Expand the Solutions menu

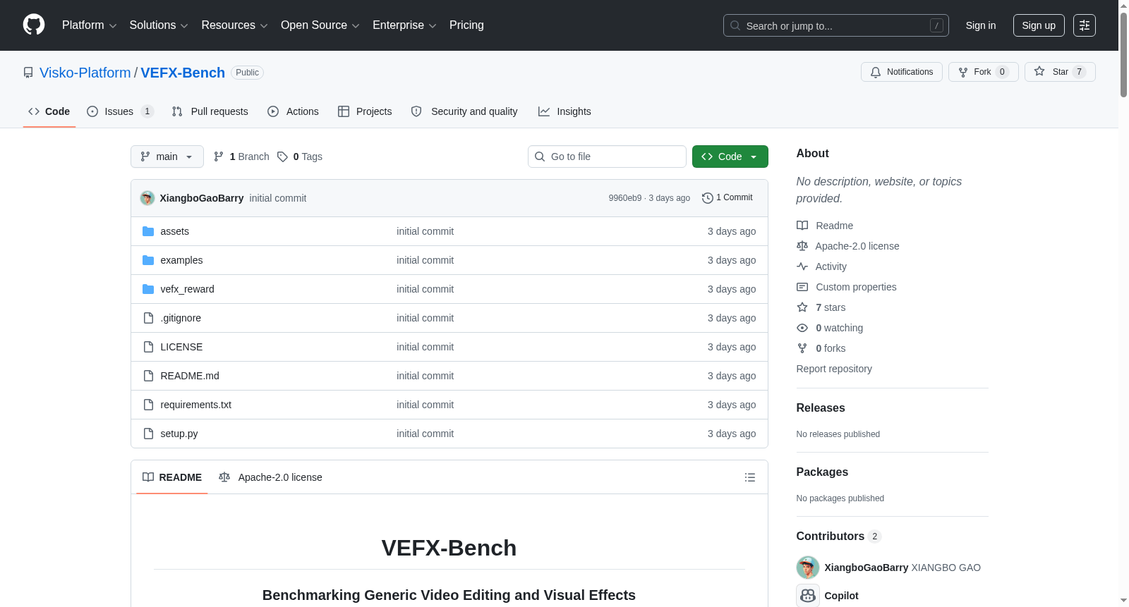click(159, 25)
